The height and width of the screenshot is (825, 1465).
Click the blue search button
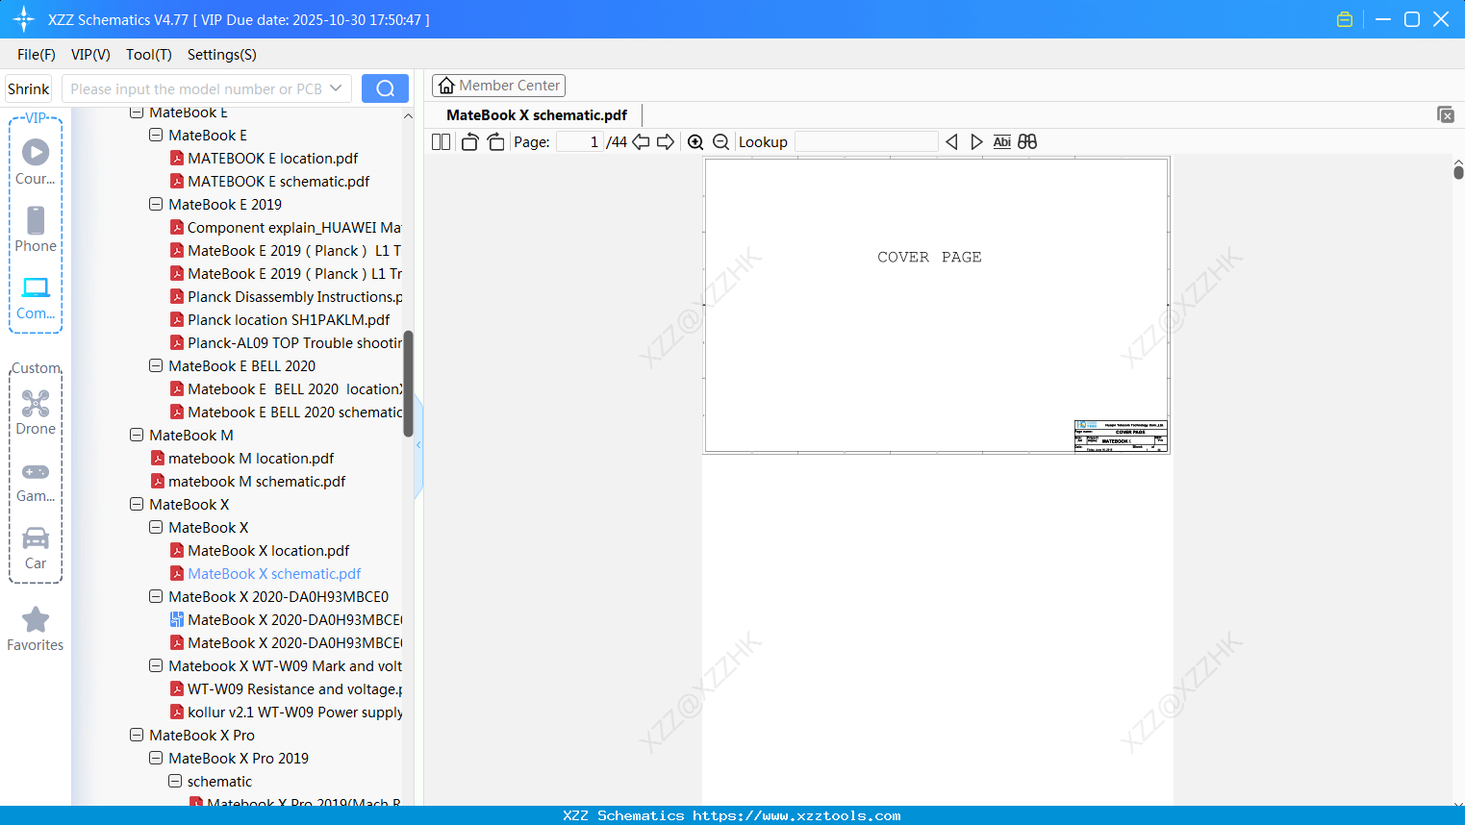pyautogui.click(x=385, y=88)
